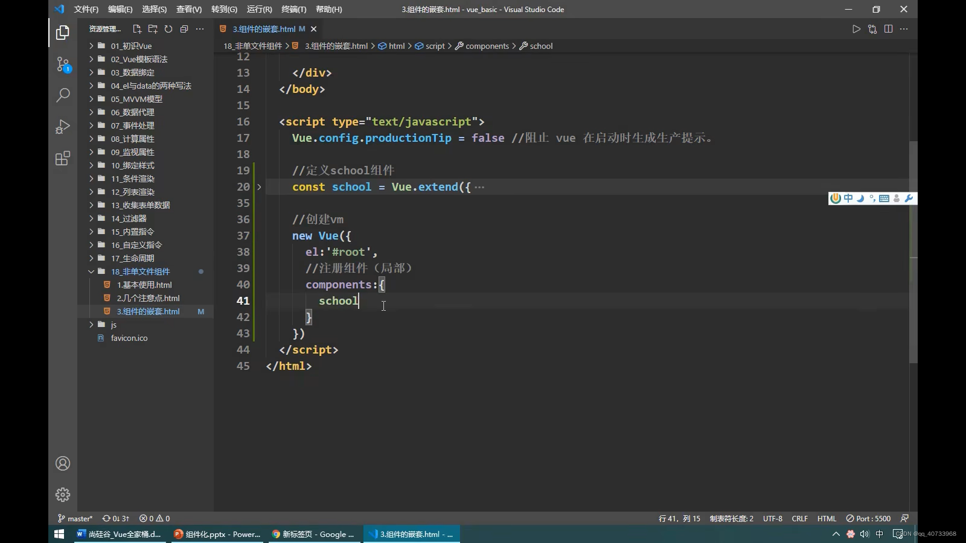The height and width of the screenshot is (543, 966).
Task: Open 选择(S) menu
Action: [x=155, y=9]
